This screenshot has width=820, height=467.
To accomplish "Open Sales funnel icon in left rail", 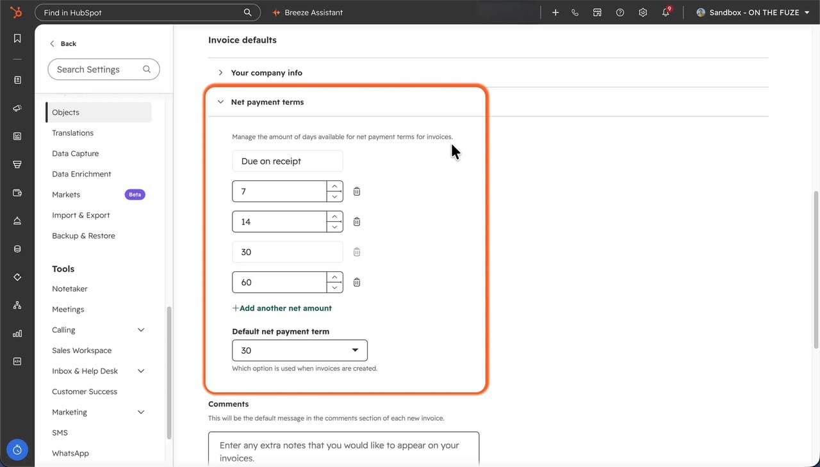I will (17, 164).
